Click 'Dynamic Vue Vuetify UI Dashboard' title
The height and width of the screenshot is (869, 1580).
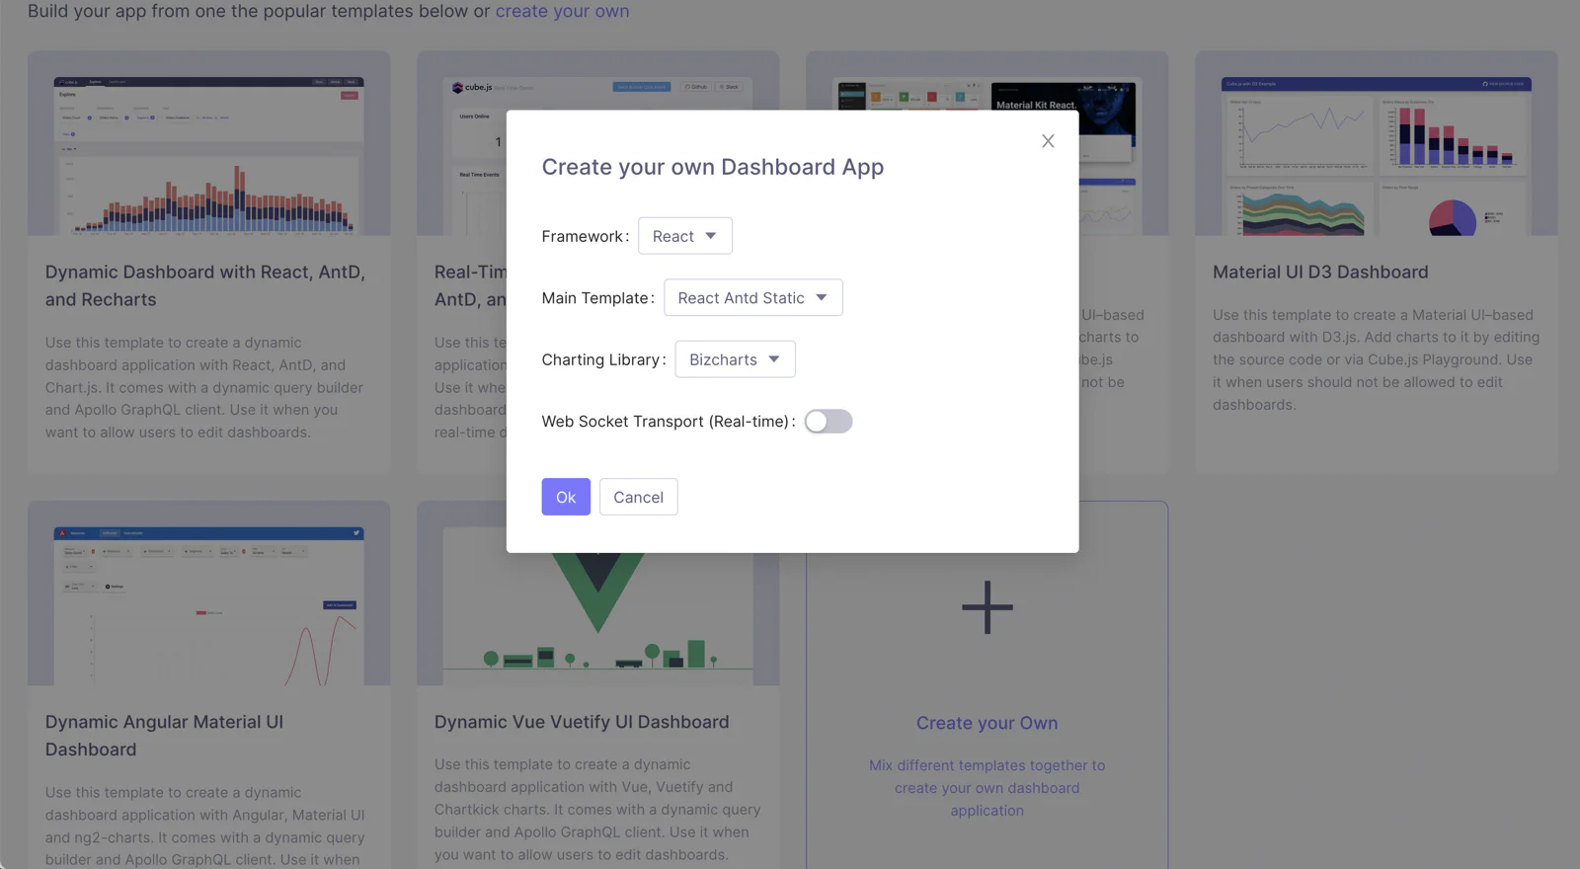pyautogui.click(x=582, y=722)
